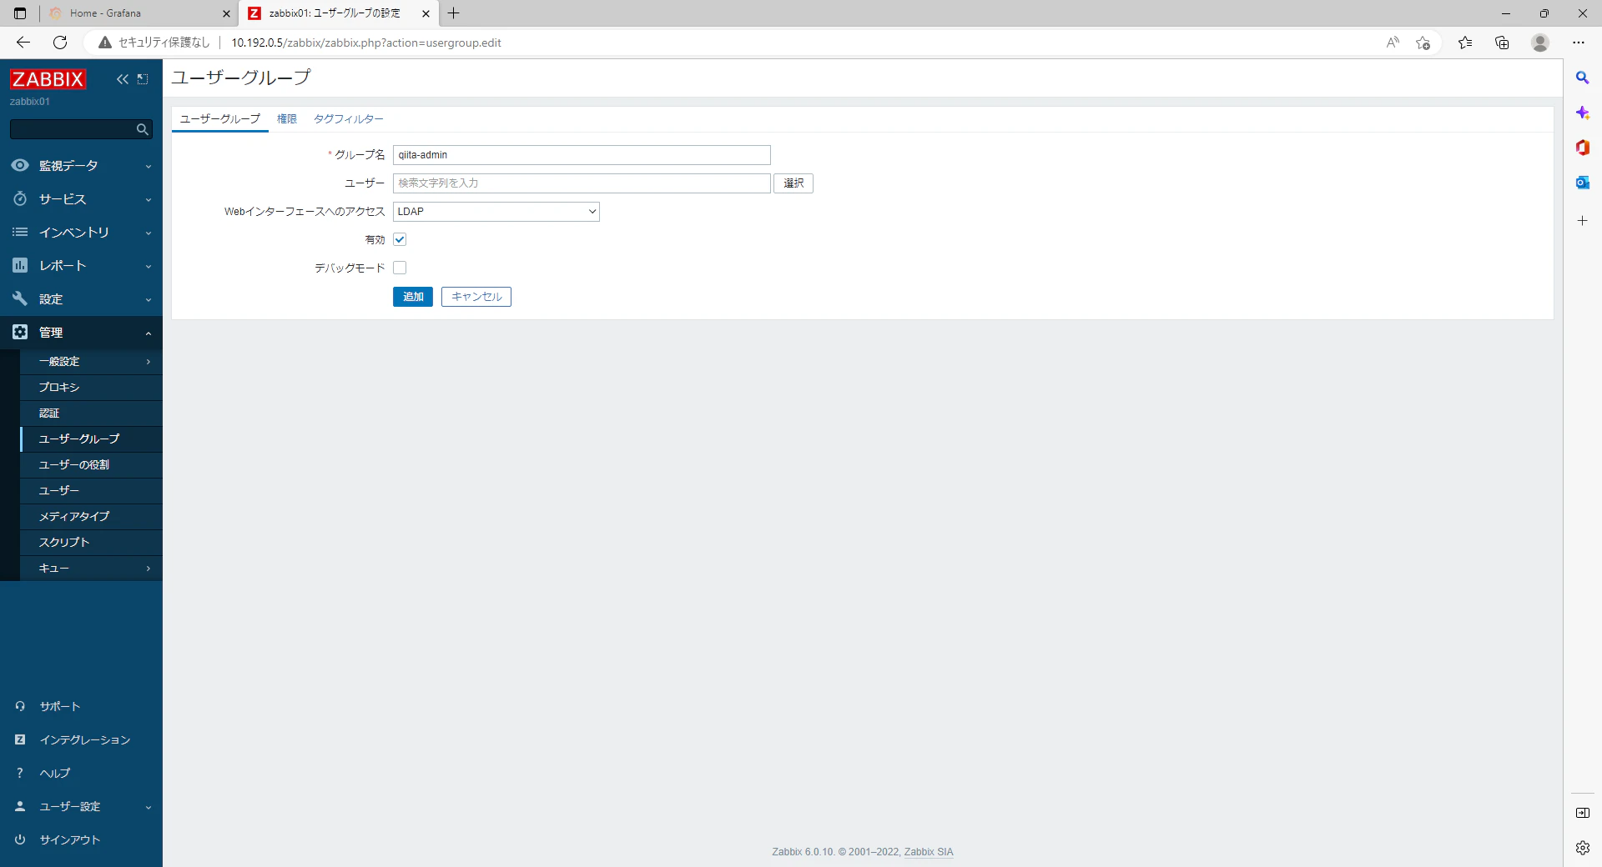Image resolution: width=1602 pixels, height=867 pixels.
Task: Expand the ユーザー設定 menu
Action: (x=149, y=807)
